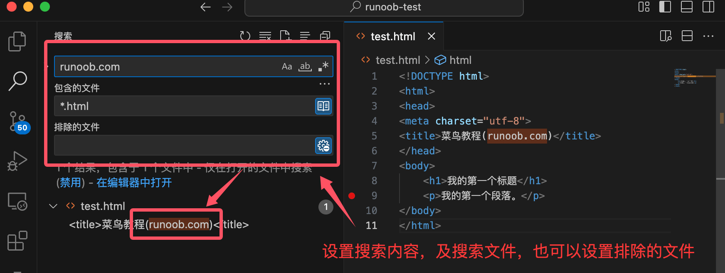
Task: Go back with the navigation arrow
Action: coord(205,7)
